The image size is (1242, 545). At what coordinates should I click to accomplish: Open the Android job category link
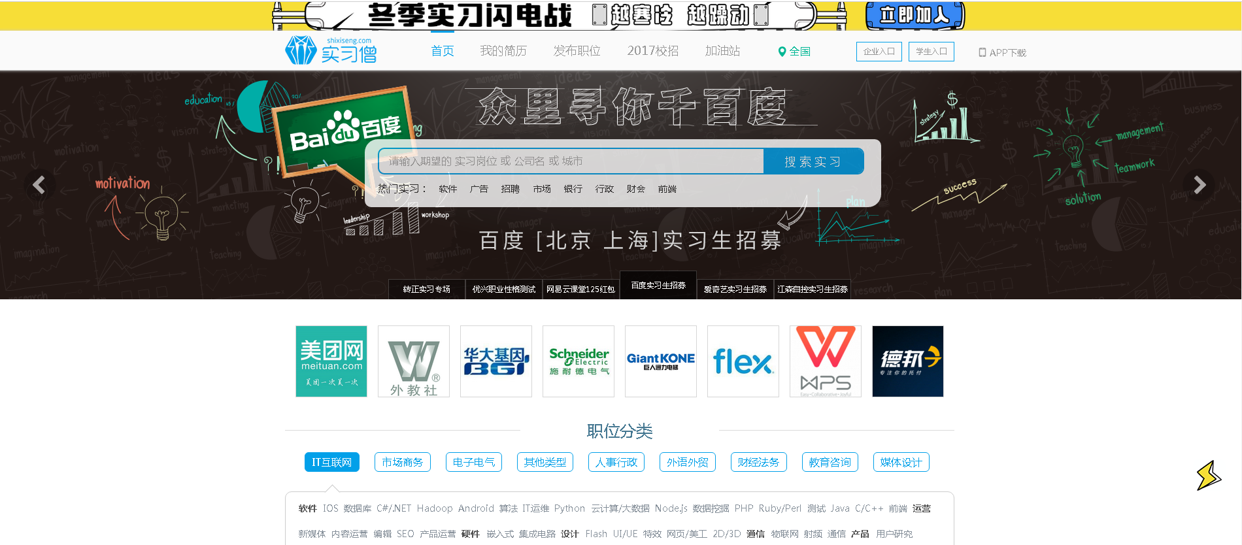(x=476, y=508)
